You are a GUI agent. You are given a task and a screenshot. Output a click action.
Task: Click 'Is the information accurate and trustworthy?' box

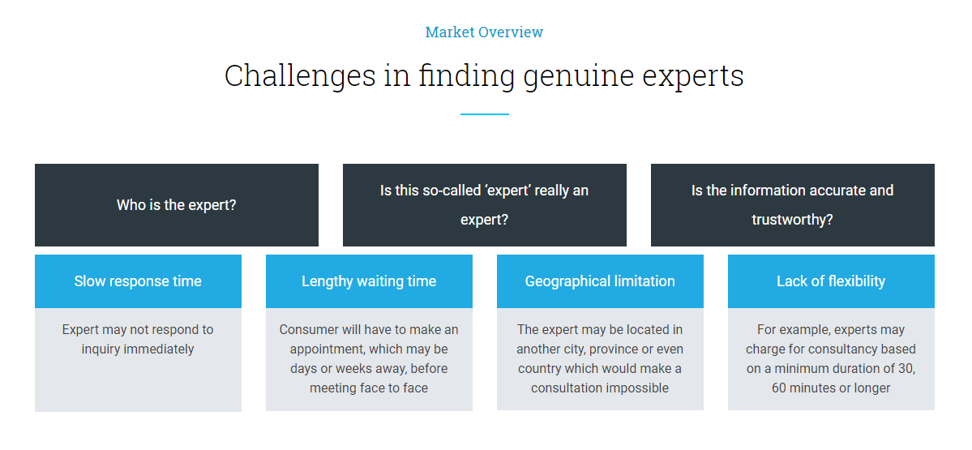(x=793, y=205)
